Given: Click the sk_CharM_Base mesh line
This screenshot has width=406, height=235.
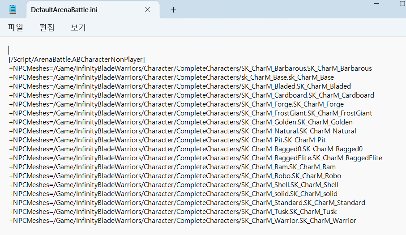Looking at the screenshot, I should click(x=171, y=77).
